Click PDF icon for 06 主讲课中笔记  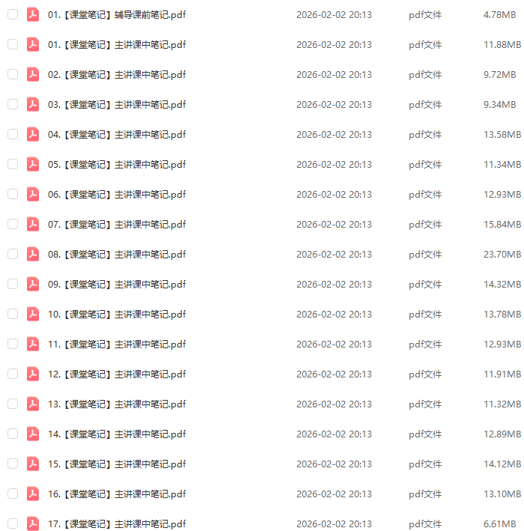pos(33,195)
